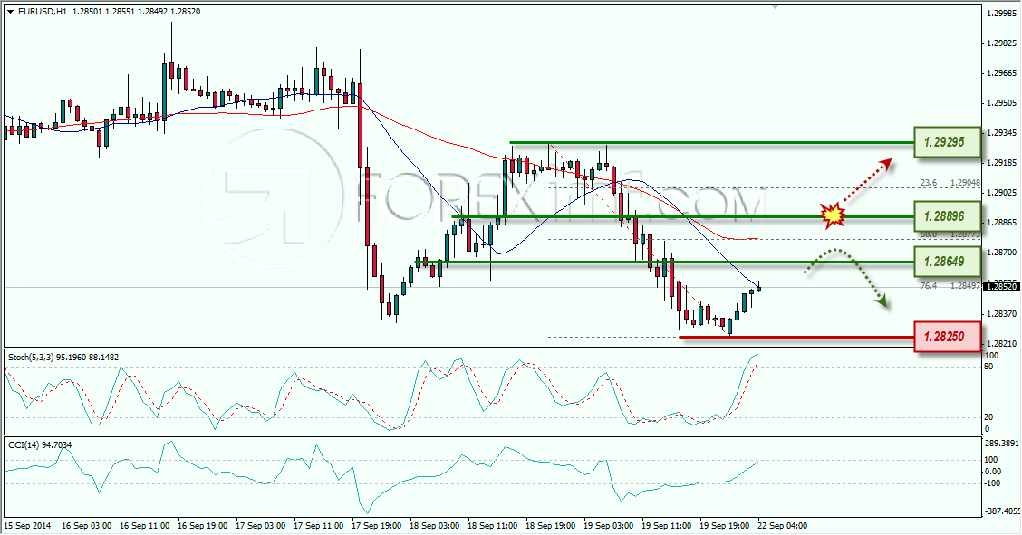Screen dimensions: 1022x535
Task: Click the -100 level on CCI scale
Action: [x=993, y=483]
